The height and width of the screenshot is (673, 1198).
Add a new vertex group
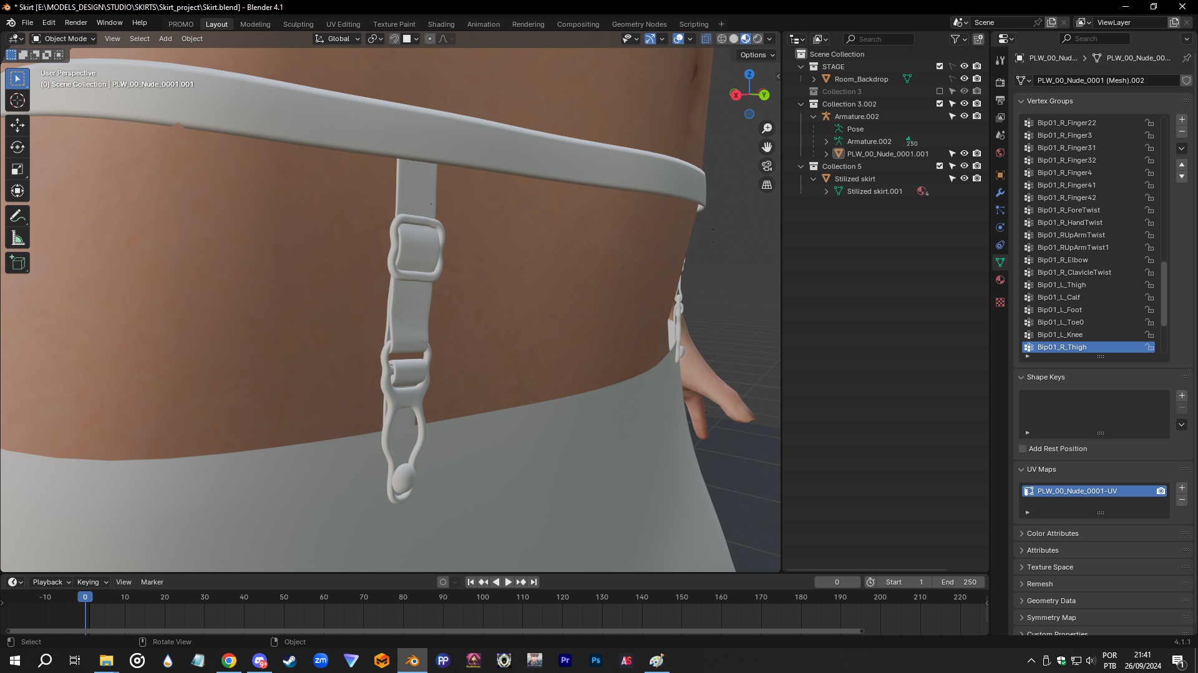(x=1182, y=120)
